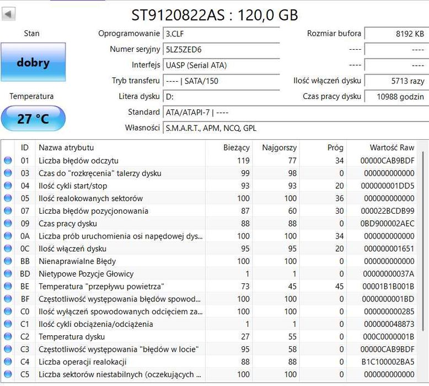The image size is (429, 386).
Task: Select the Czas do "rozkręcenia" talerzy dysku row
Action: 209,173
